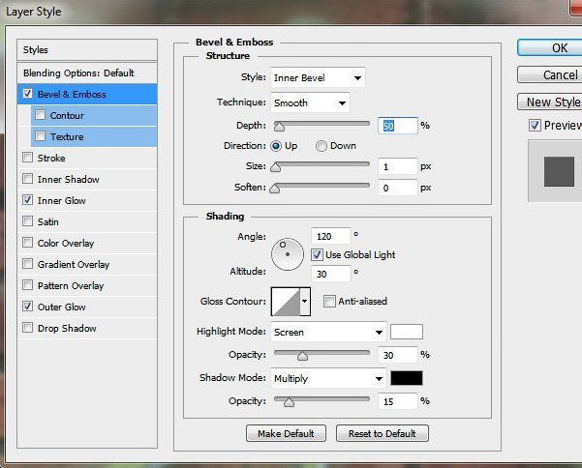Click the black Shadow color swatch
Screen dimensions: 582x468
tap(407, 378)
